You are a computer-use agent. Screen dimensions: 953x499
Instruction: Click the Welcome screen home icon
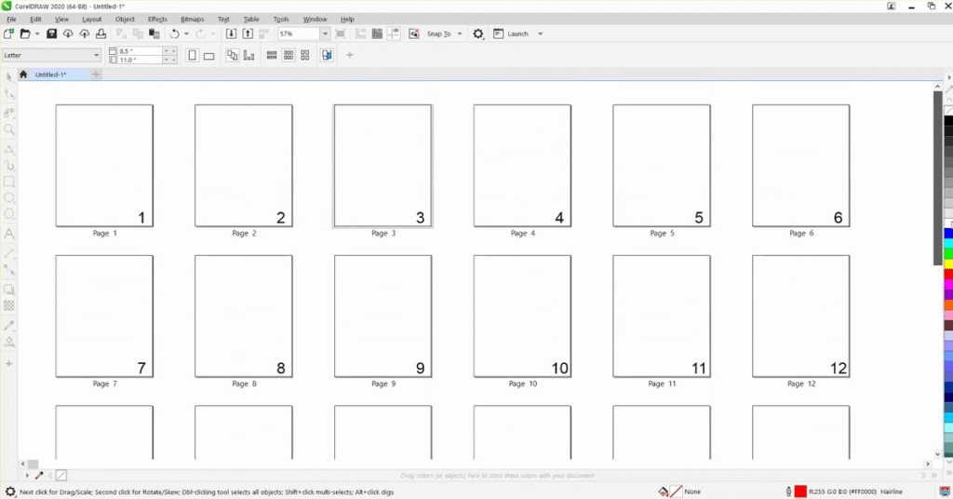pos(23,74)
